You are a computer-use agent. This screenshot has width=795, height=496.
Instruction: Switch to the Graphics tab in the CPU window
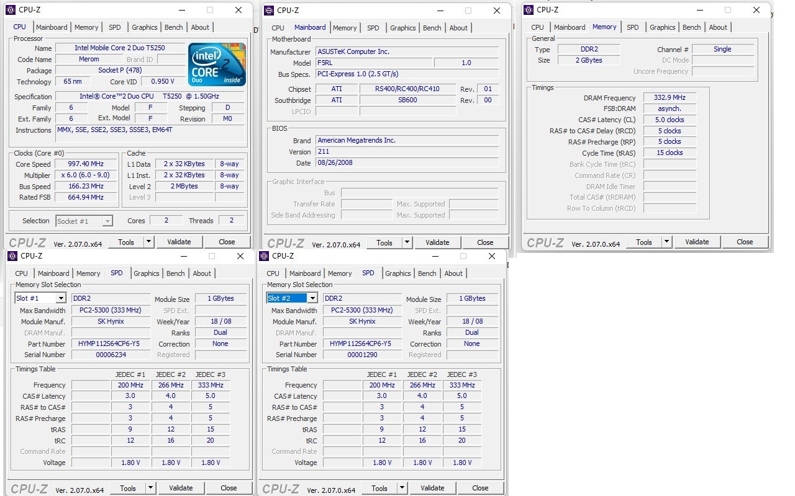pyautogui.click(x=144, y=27)
